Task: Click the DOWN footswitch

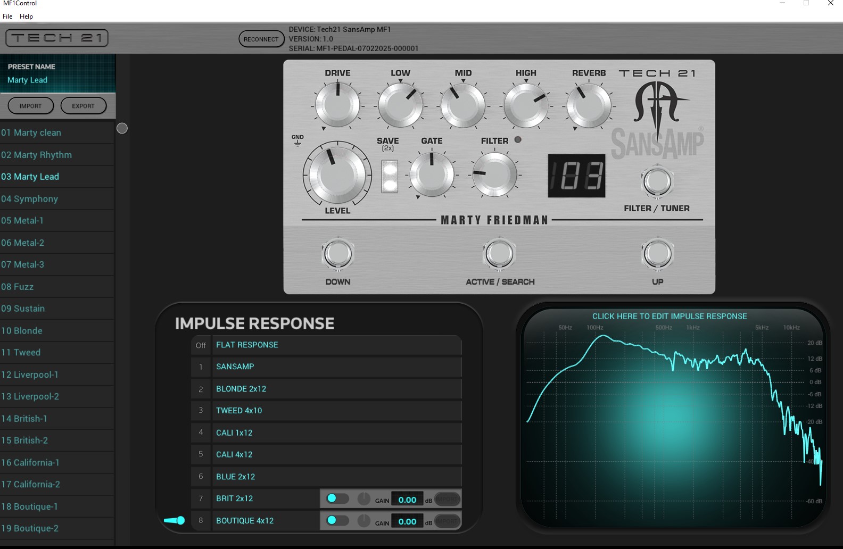Action: (x=338, y=254)
